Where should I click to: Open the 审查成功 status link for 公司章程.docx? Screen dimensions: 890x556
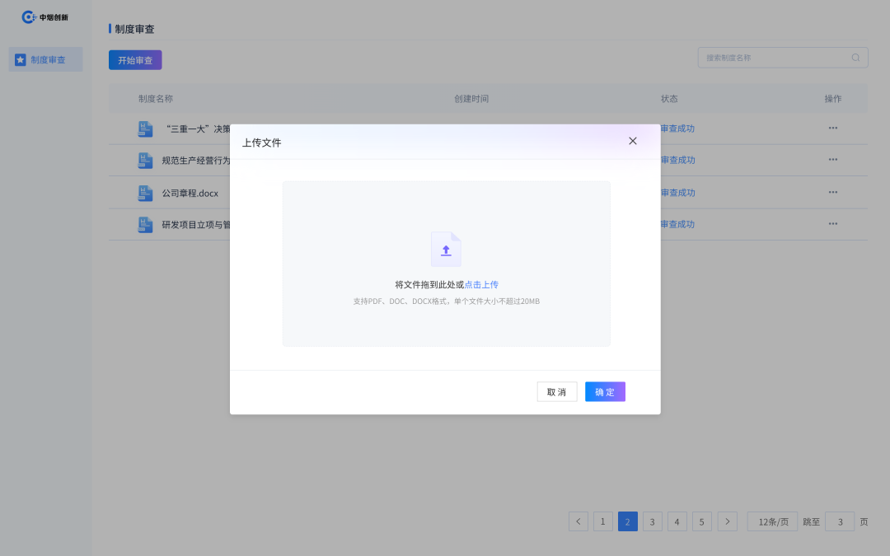point(677,192)
